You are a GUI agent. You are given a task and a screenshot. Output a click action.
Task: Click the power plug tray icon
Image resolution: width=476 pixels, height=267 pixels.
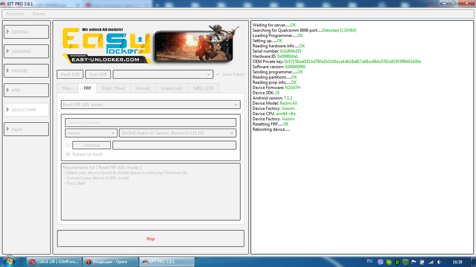(x=422, y=262)
